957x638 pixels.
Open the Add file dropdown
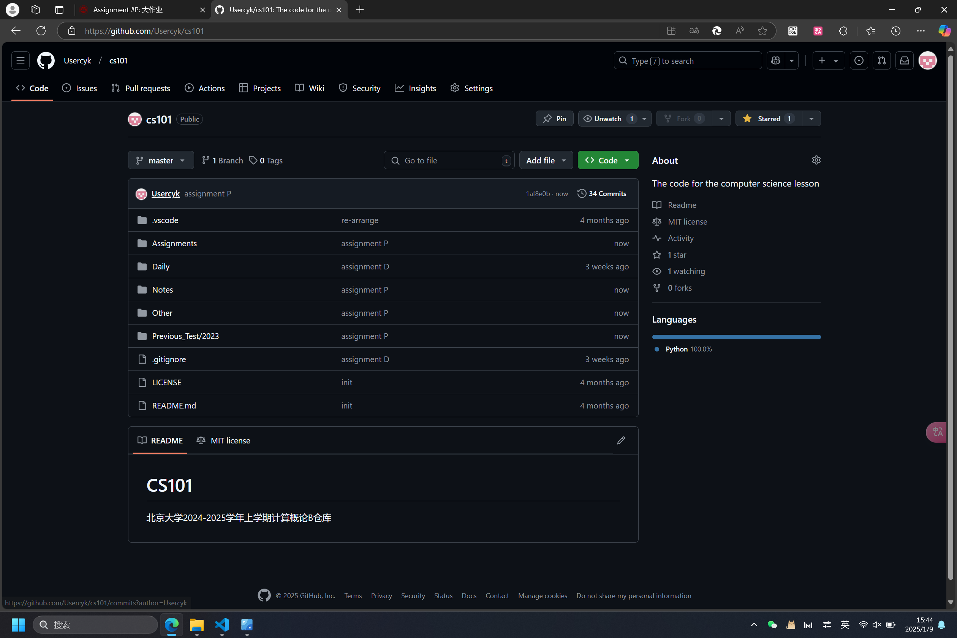[x=546, y=160]
